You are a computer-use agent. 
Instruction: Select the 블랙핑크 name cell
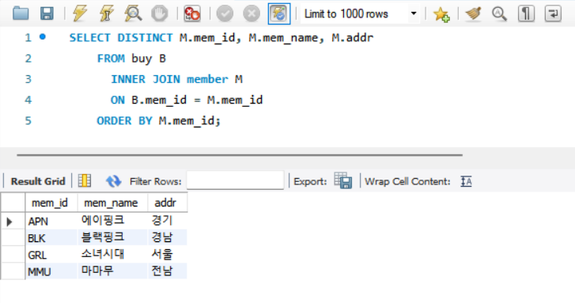(112, 237)
